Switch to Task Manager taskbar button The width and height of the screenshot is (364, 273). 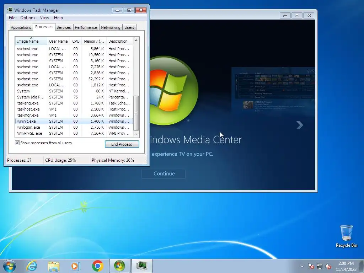pos(141,266)
